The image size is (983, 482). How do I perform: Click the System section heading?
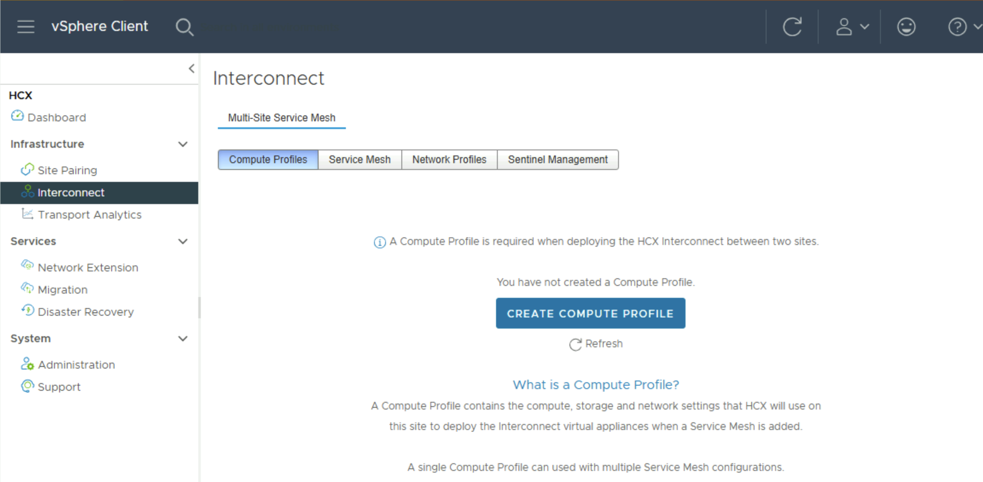coord(31,339)
